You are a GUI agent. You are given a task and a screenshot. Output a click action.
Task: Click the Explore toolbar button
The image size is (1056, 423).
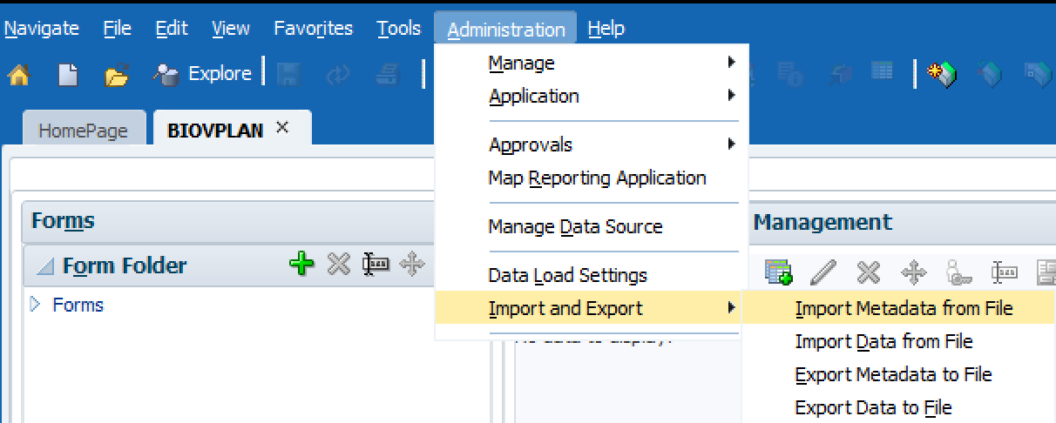203,75
